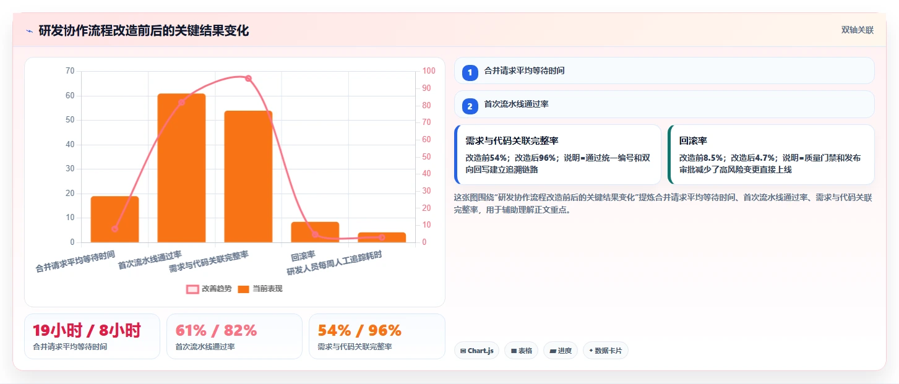Click the left axis value 70

pos(69,71)
